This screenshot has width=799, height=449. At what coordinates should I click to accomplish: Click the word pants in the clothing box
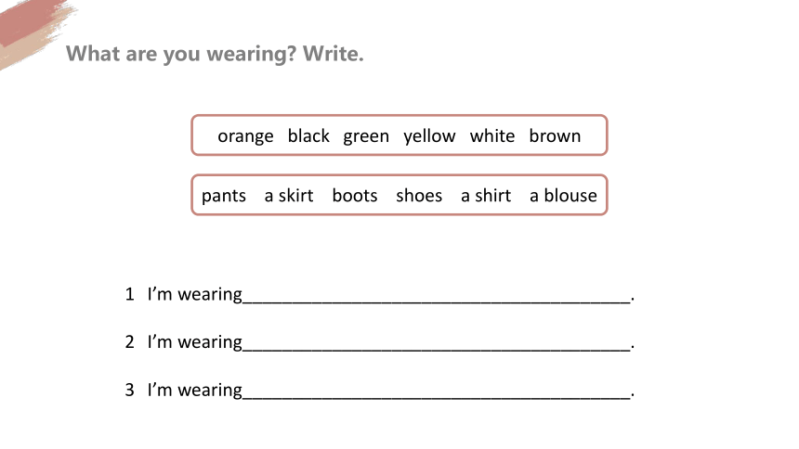(224, 196)
